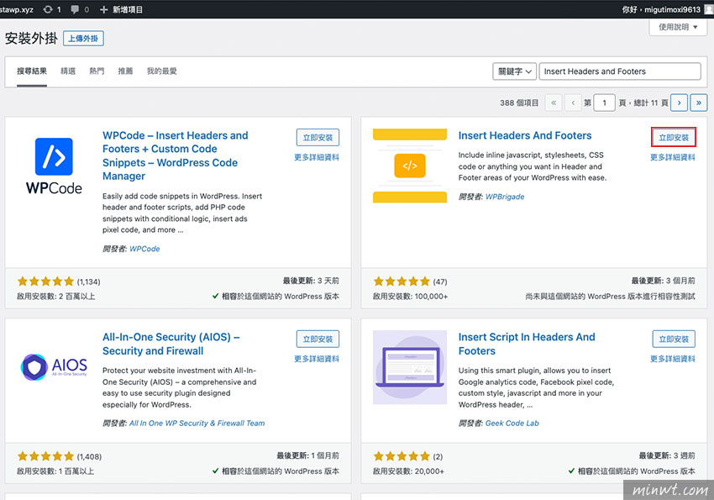Switch to the 精選 tab

68,71
